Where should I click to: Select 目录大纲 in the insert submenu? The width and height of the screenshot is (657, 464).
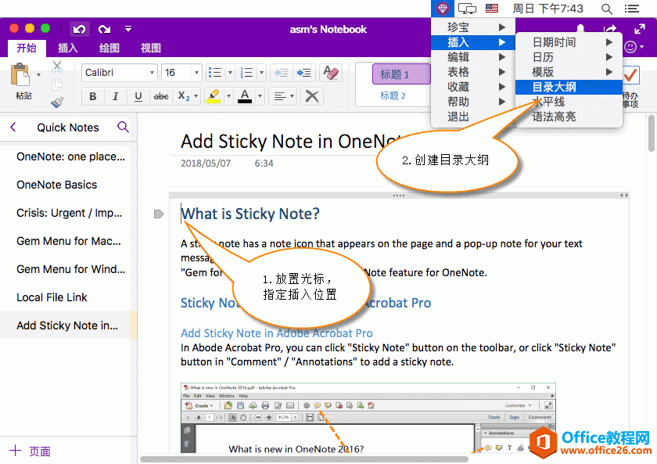click(x=569, y=87)
